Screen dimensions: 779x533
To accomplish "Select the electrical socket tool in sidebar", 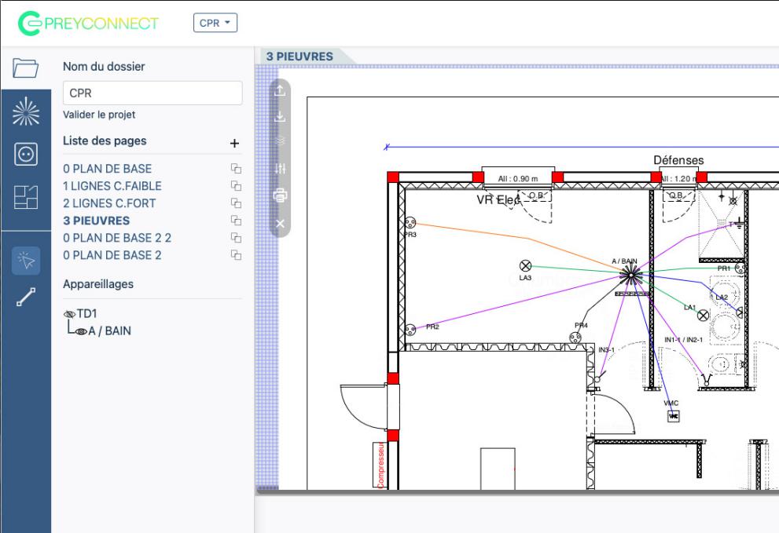I will pyautogui.click(x=26, y=155).
